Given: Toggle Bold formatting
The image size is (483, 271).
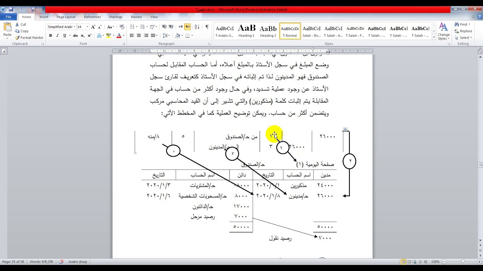Looking at the screenshot, I should coord(50,35).
